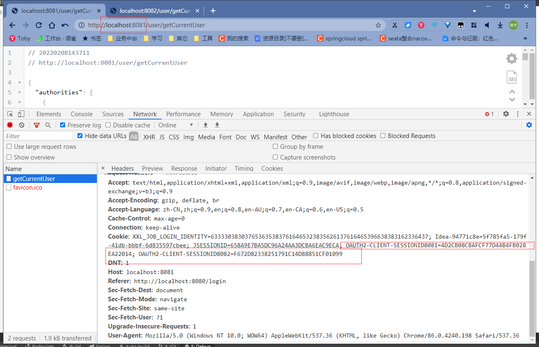Open the four-square grid extension
539x347 pixels.
point(474,25)
